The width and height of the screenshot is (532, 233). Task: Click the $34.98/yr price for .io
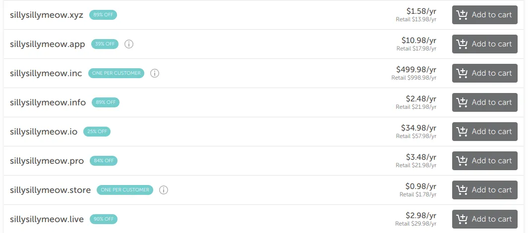[418, 128]
